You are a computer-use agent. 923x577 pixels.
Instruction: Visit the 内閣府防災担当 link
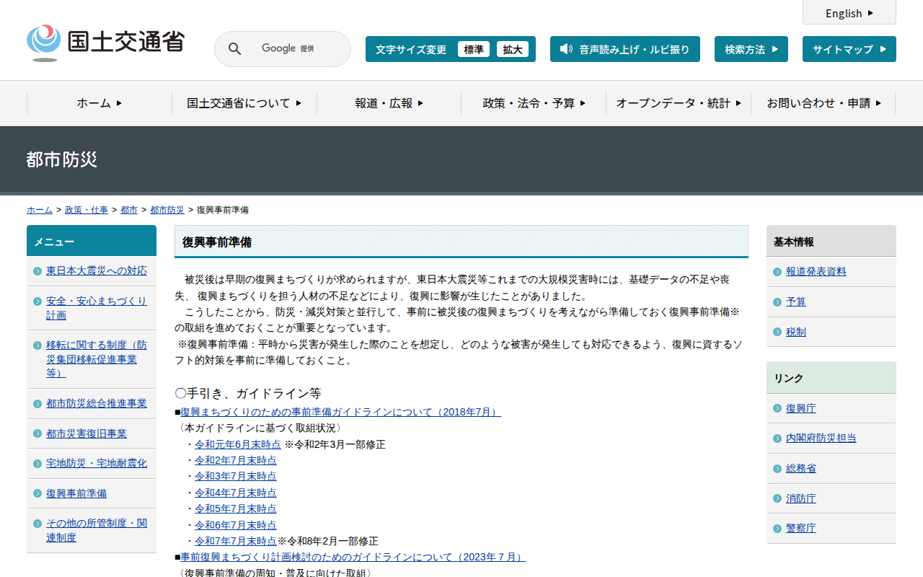[821, 438]
